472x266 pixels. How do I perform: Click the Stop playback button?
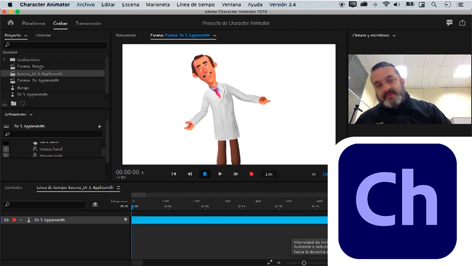pos(205,174)
